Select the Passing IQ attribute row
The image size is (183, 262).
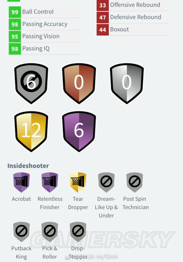pyautogui.click(x=45, y=49)
